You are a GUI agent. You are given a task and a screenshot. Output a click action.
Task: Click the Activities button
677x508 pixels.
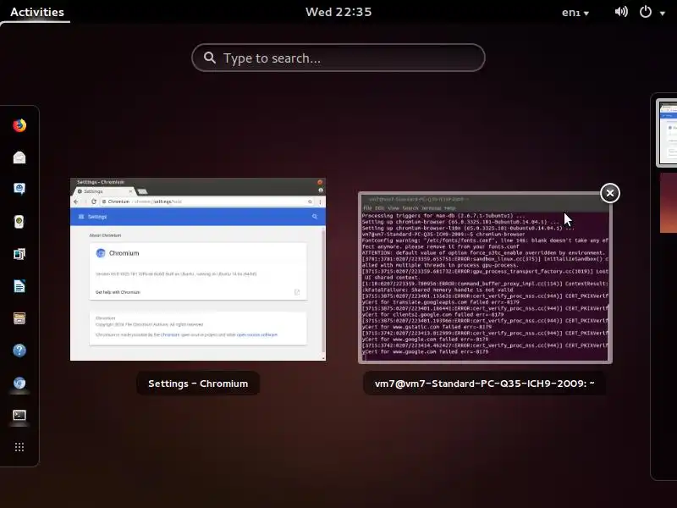[x=37, y=12]
